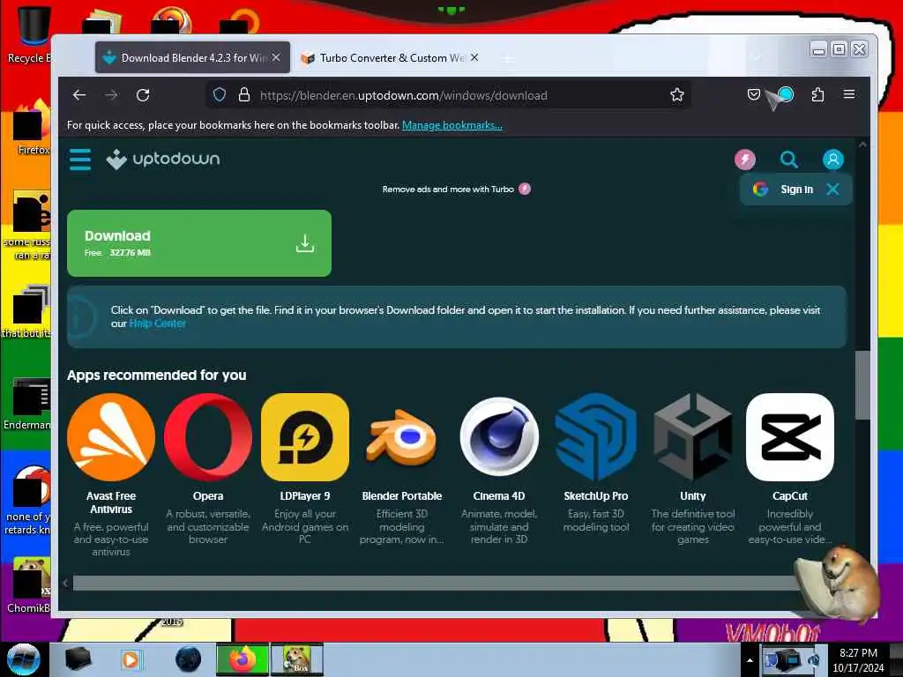
Task: Open the Firefox hamburger application menu
Action: 849,93
